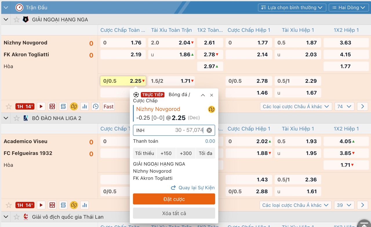The width and height of the screenshot is (371, 227).
Task: Select FK Akron Togliatti handicap odds 2.19
Action: (123, 54)
